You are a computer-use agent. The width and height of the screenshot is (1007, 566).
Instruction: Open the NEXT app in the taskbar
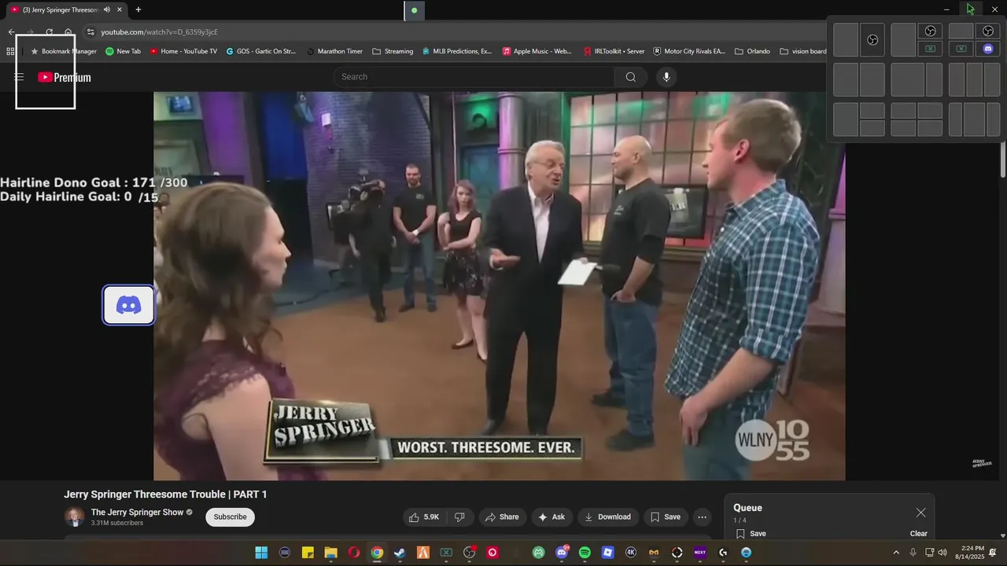pyautogui.click(x=700, y=553)
